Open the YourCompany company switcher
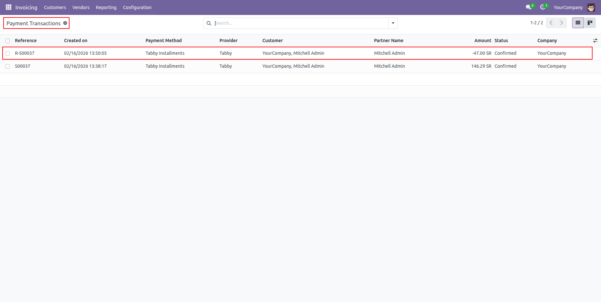 (x=568, y=7)
